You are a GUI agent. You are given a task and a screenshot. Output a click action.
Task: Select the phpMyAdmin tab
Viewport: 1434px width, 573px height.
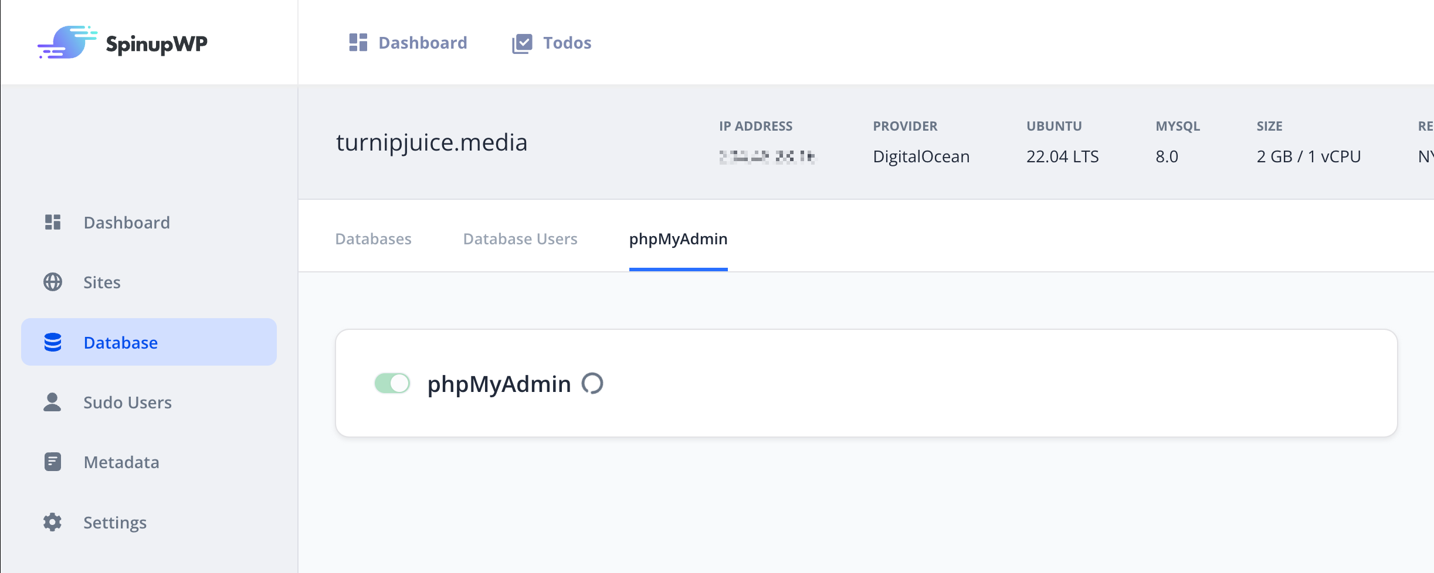click(x=678, y=238)
